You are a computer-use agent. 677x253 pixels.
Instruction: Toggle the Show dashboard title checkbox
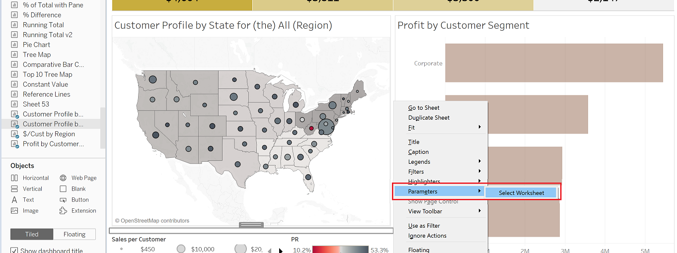tap(14, 251)
